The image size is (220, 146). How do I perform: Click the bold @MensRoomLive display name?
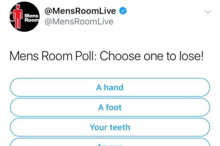(80, 11)
